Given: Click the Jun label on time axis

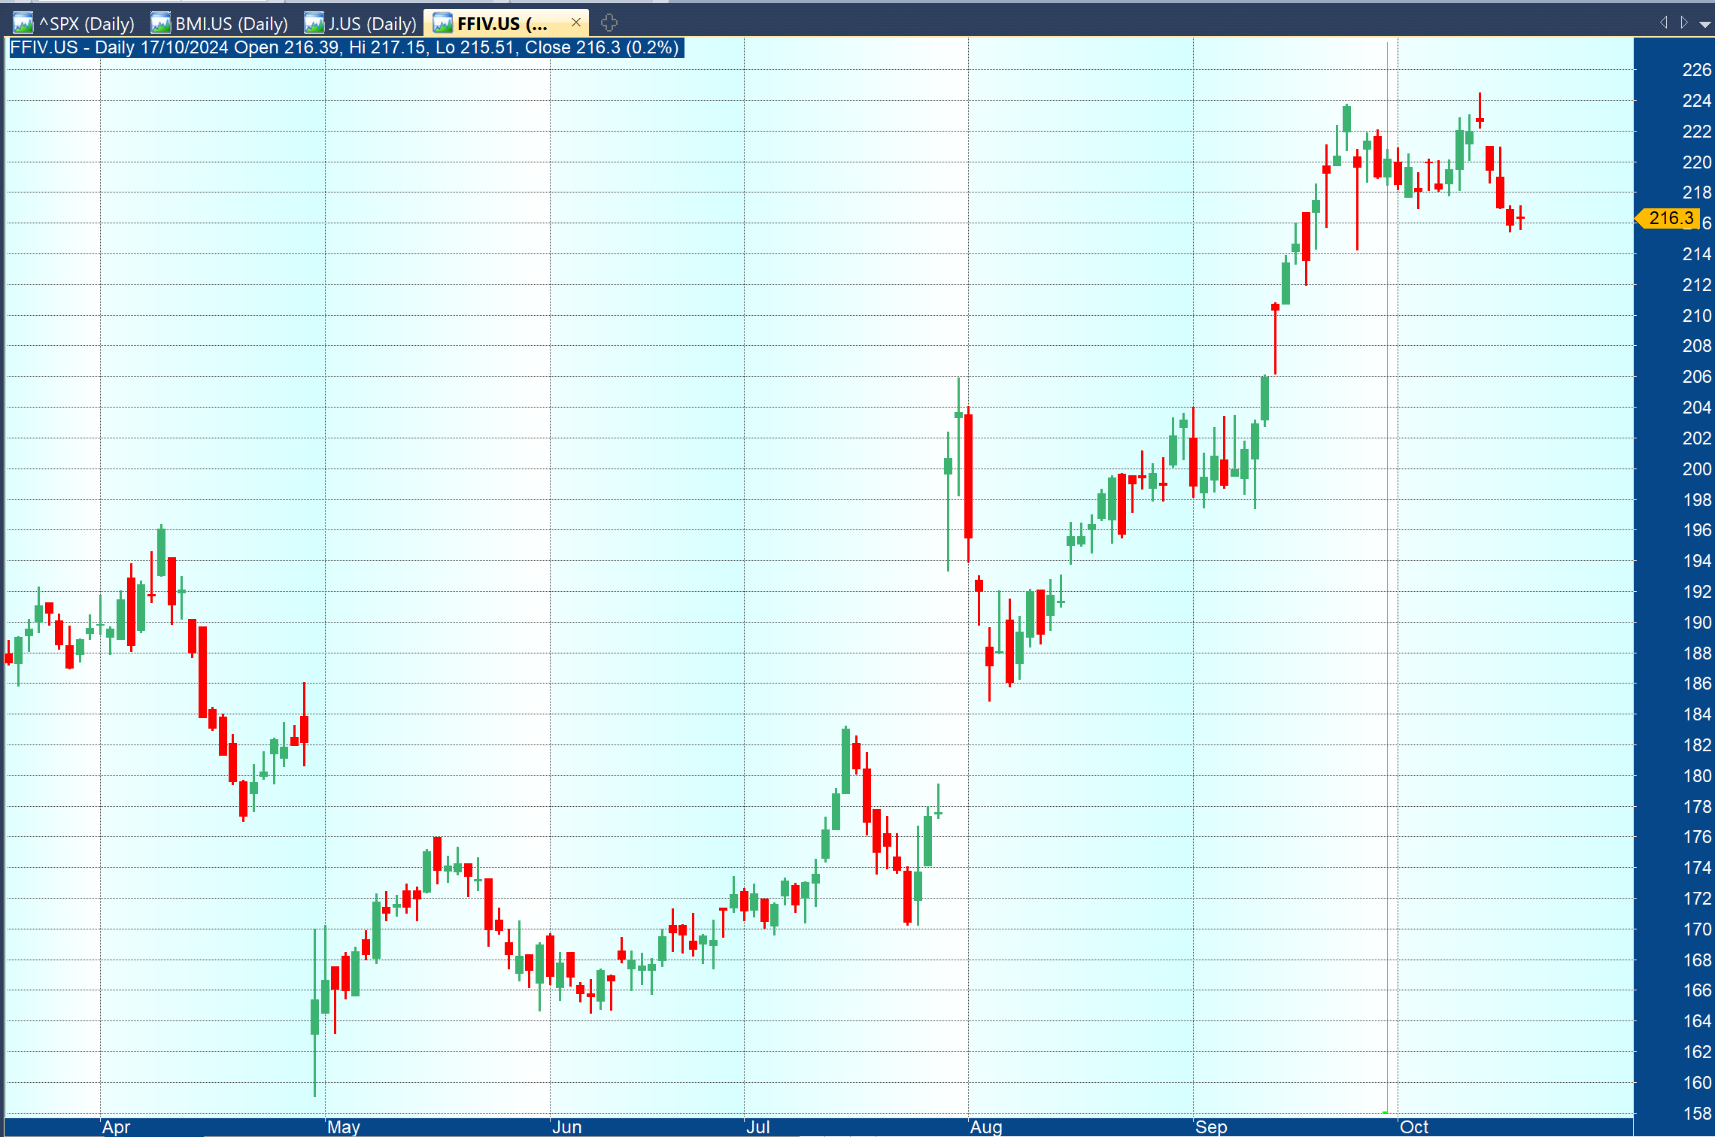Looking at the screenshot, I should (567, 1126).
